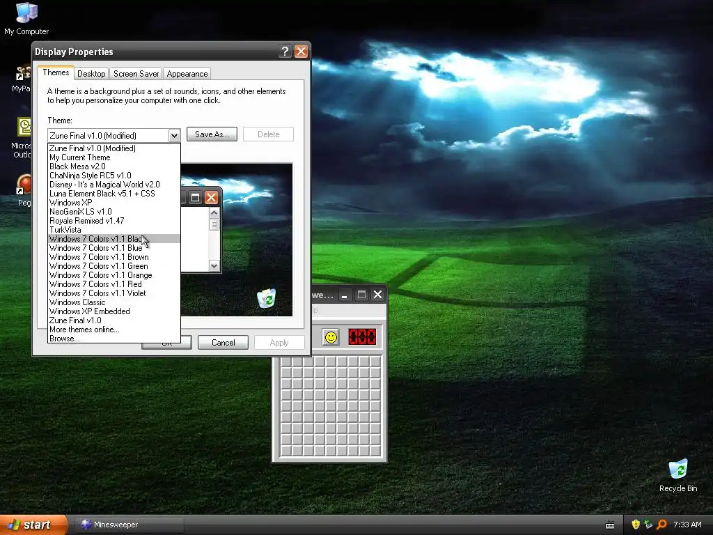Switch to the Desktop tab
This screenshot has height=535, width=713.
click(91, 74)
